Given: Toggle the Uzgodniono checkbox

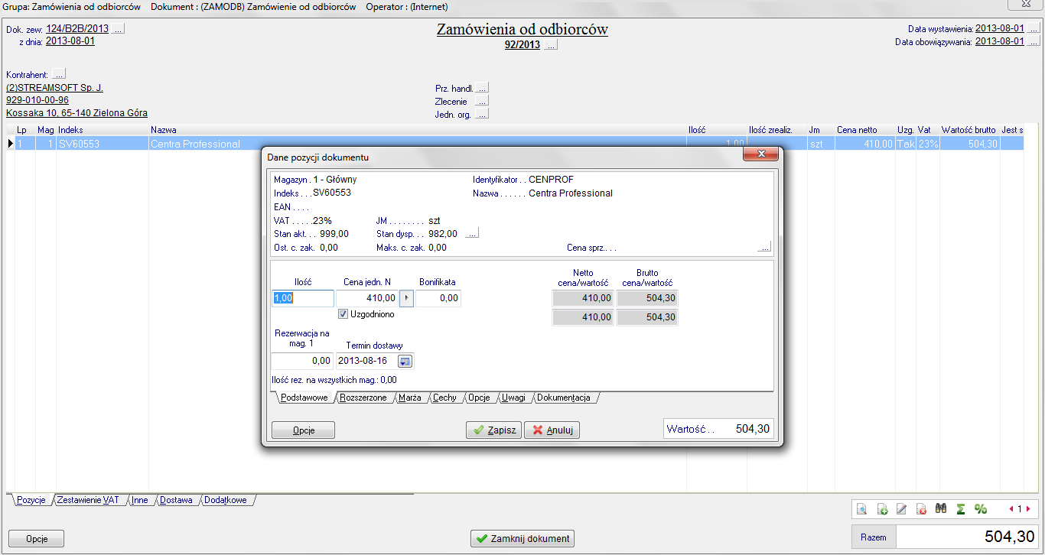Looking at the screenshot, I should click(x=343, y=314).
